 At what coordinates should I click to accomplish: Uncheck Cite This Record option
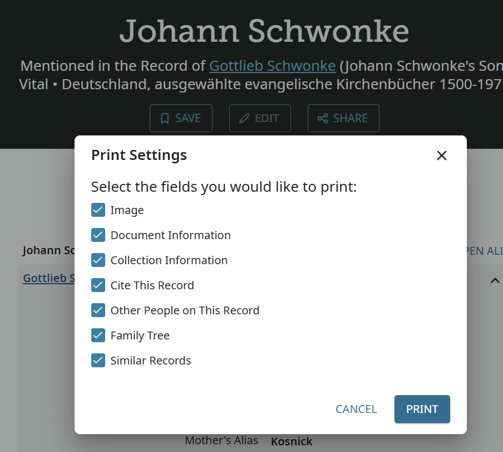tap(98, 285)
